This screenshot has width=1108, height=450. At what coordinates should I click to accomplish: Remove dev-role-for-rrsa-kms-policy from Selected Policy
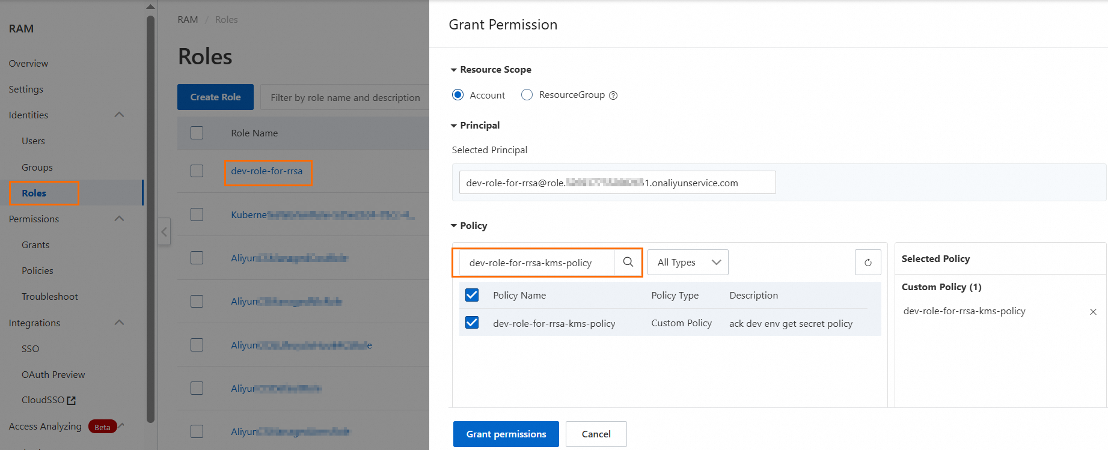click(x=1093, y=312)
